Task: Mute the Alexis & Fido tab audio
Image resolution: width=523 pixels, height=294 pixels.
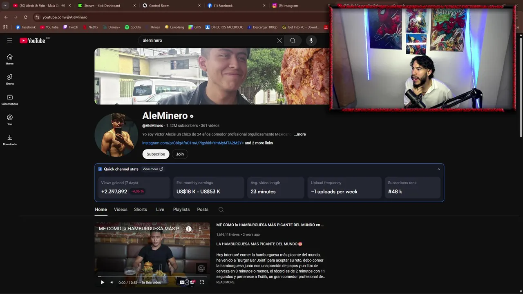Action: [63, 6]
